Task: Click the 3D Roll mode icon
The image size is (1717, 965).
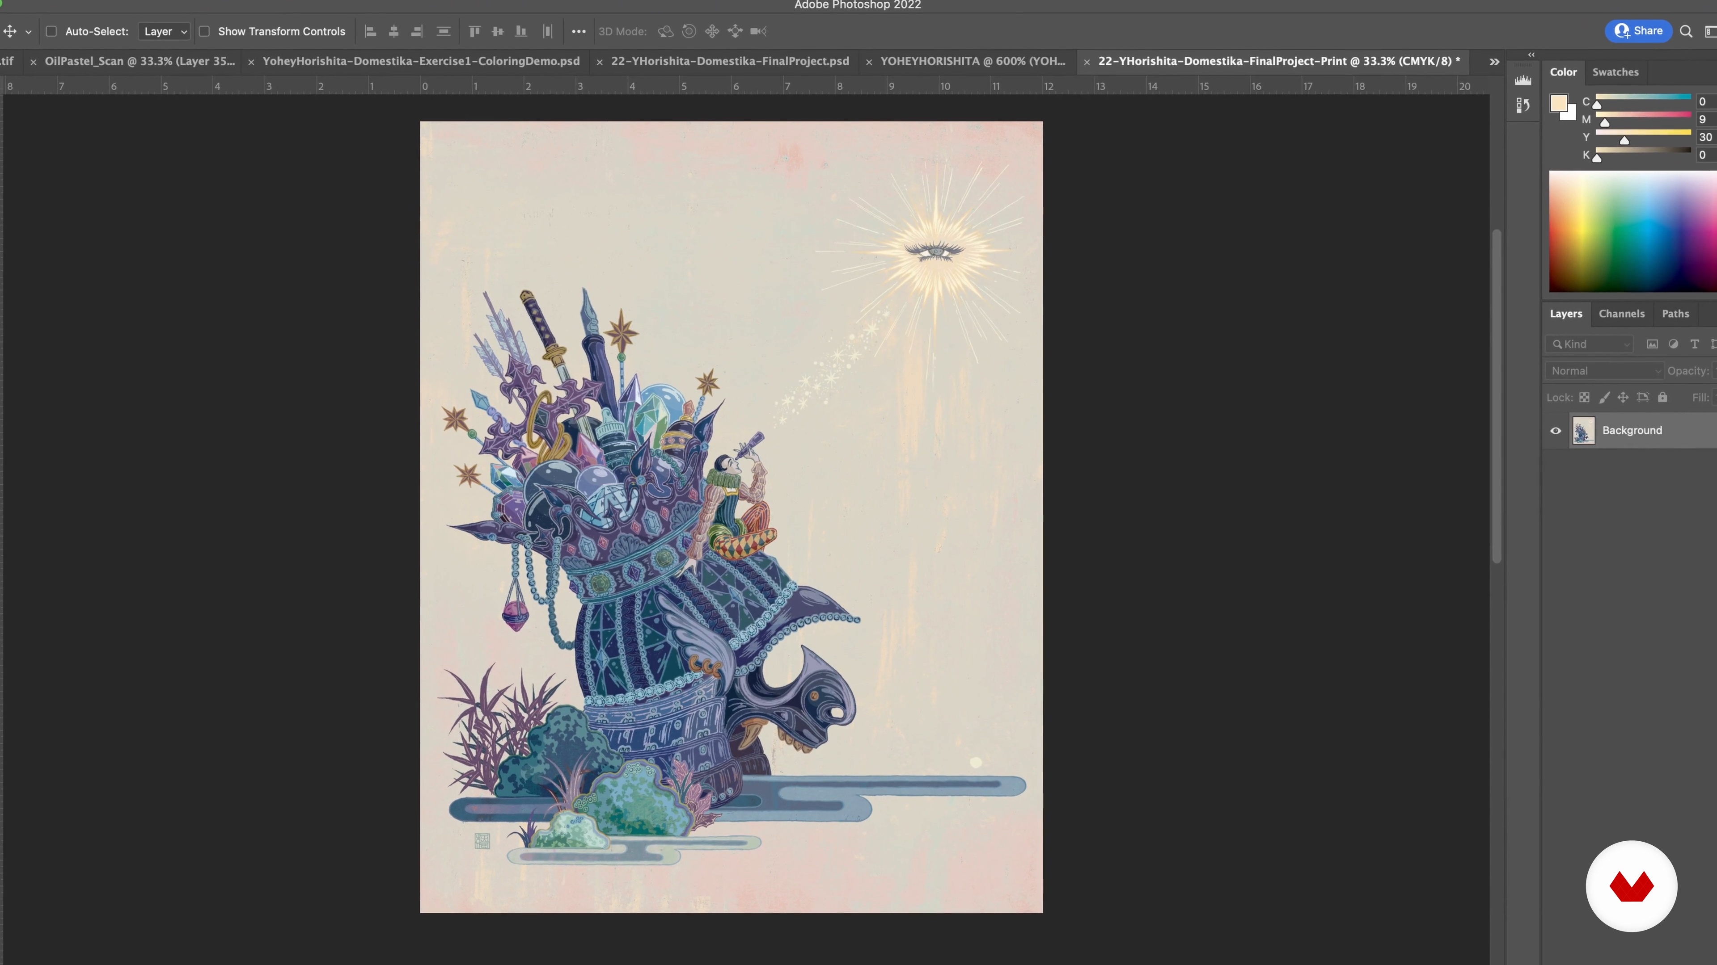Action: coord(689,31)
